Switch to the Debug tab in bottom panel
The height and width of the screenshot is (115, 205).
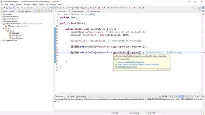click(71, 96)
